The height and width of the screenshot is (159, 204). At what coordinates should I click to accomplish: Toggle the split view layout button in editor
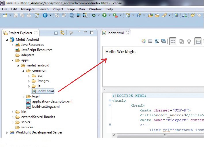198,41
